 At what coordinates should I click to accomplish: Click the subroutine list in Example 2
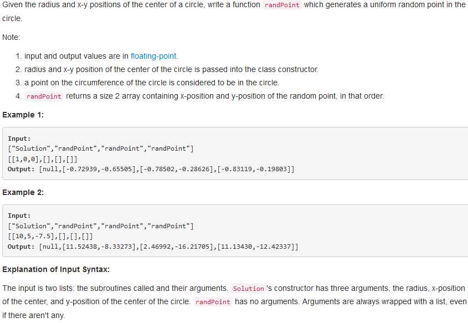(101, 226)
